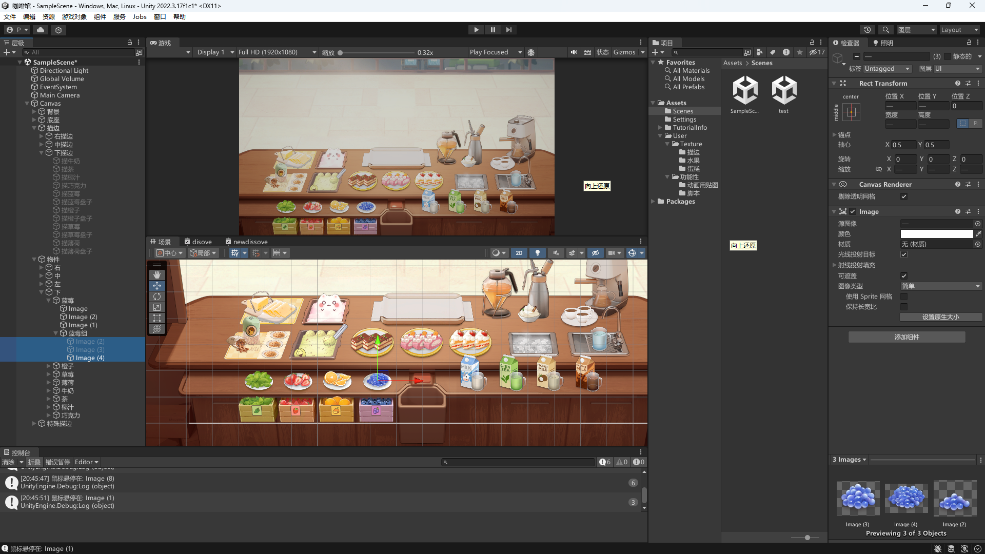
Task: Click the white color swatch in Image
Action: (x=936, y=234)
